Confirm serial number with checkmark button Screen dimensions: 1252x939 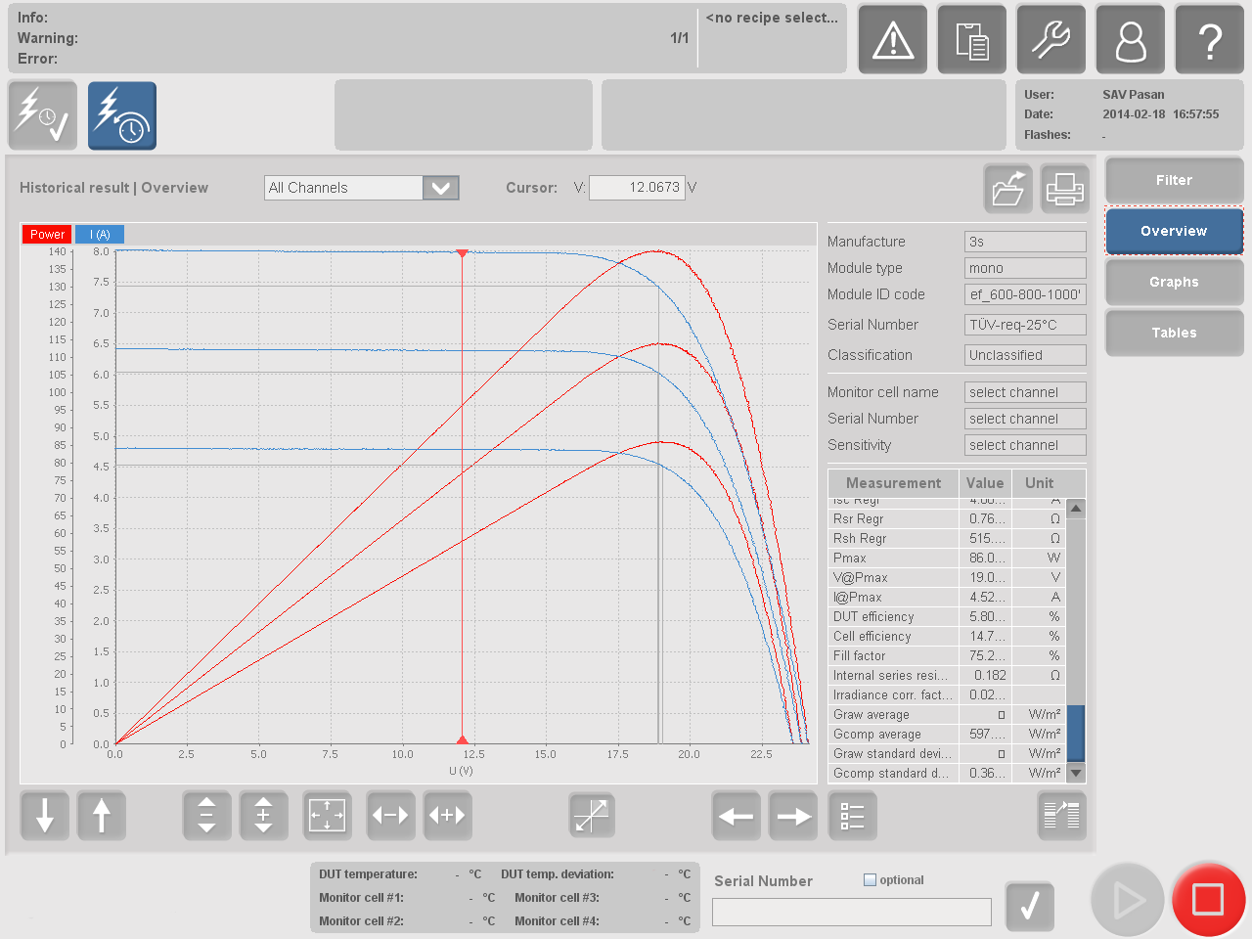coord(1030,906)
